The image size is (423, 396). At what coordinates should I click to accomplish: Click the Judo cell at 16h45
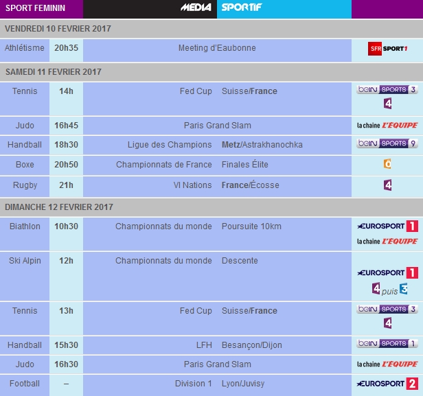click(x=25, y=126)
